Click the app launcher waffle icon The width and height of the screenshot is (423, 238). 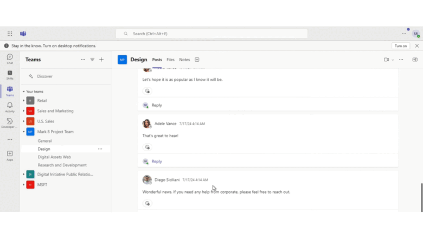[x=10, y=34]
